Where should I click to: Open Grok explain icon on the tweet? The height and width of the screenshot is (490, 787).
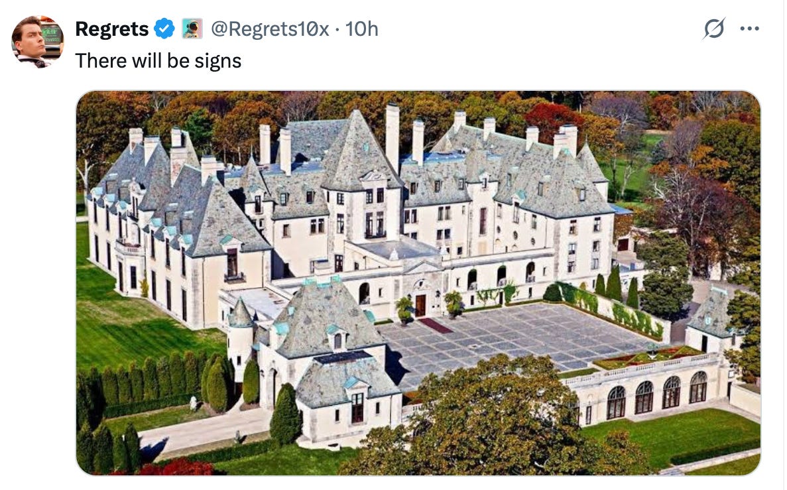pos(713,29)
